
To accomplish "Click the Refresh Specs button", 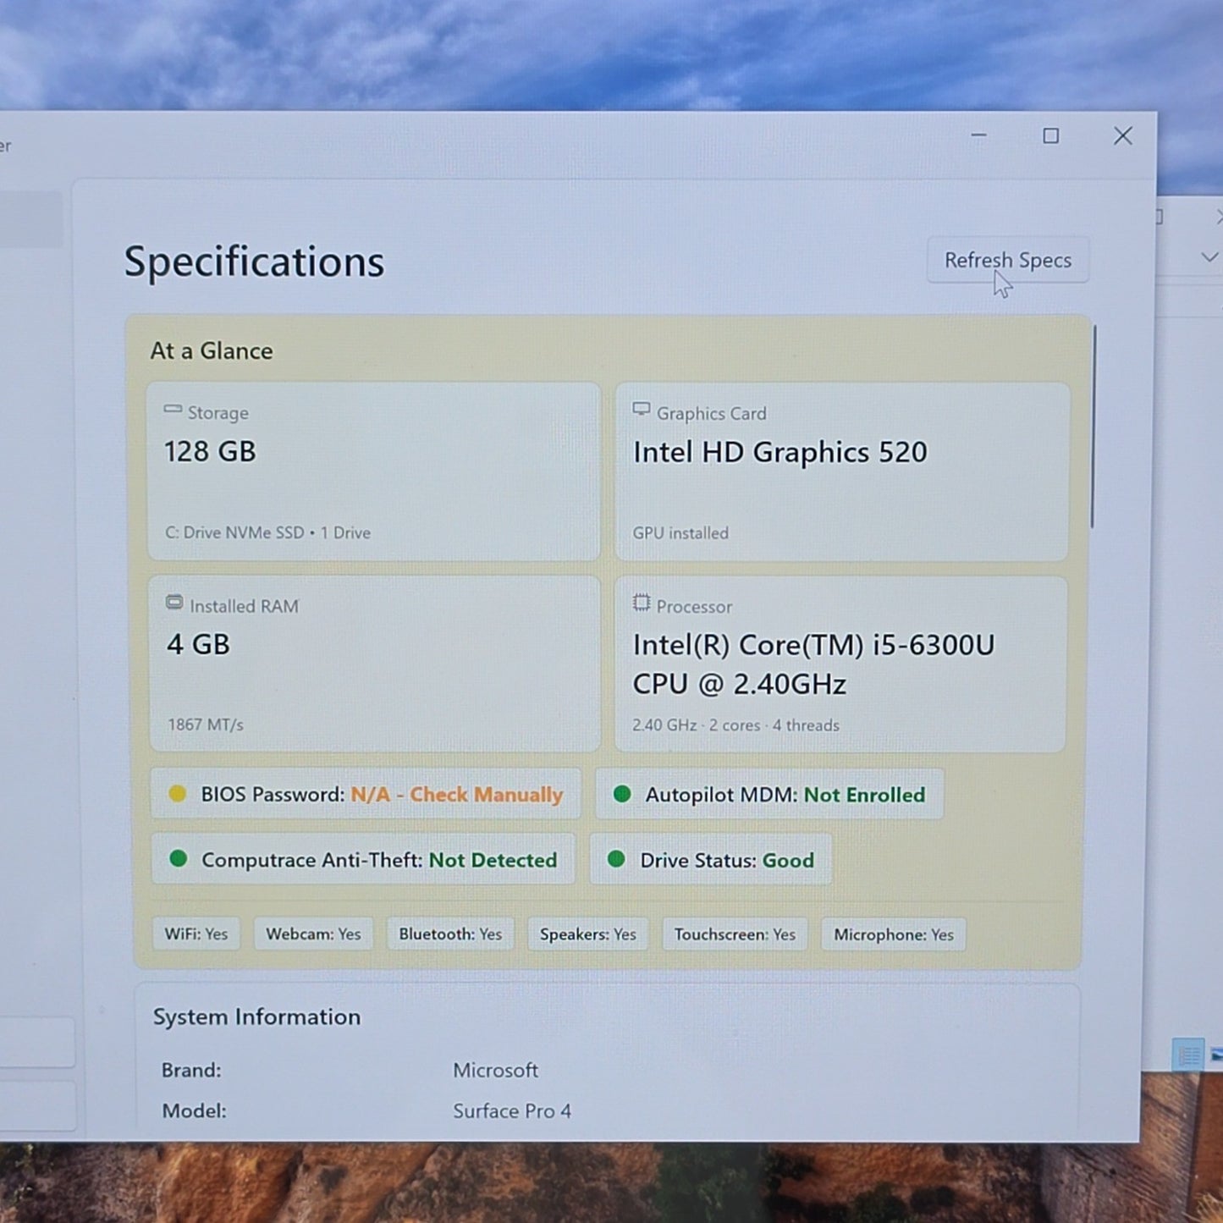I will click(x=1007, y=260).
